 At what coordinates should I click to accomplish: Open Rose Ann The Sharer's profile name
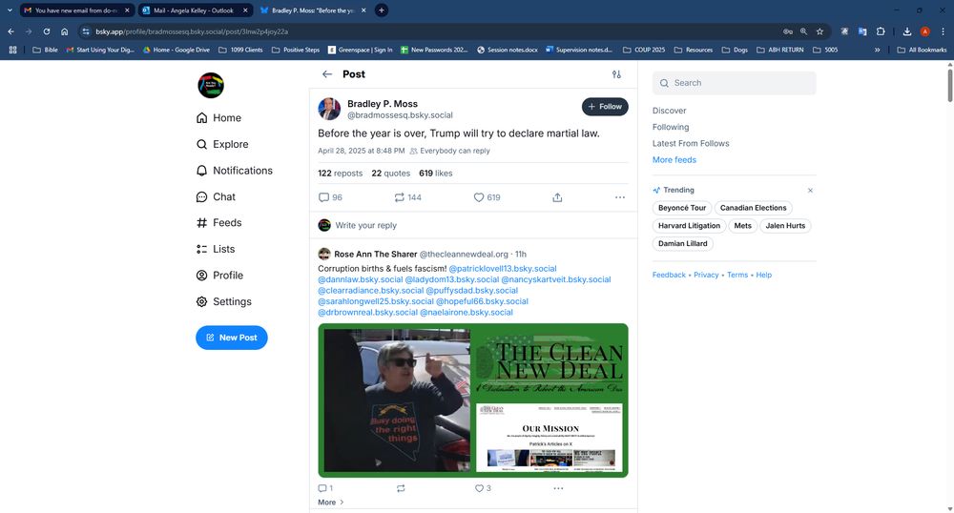(375, 254)
